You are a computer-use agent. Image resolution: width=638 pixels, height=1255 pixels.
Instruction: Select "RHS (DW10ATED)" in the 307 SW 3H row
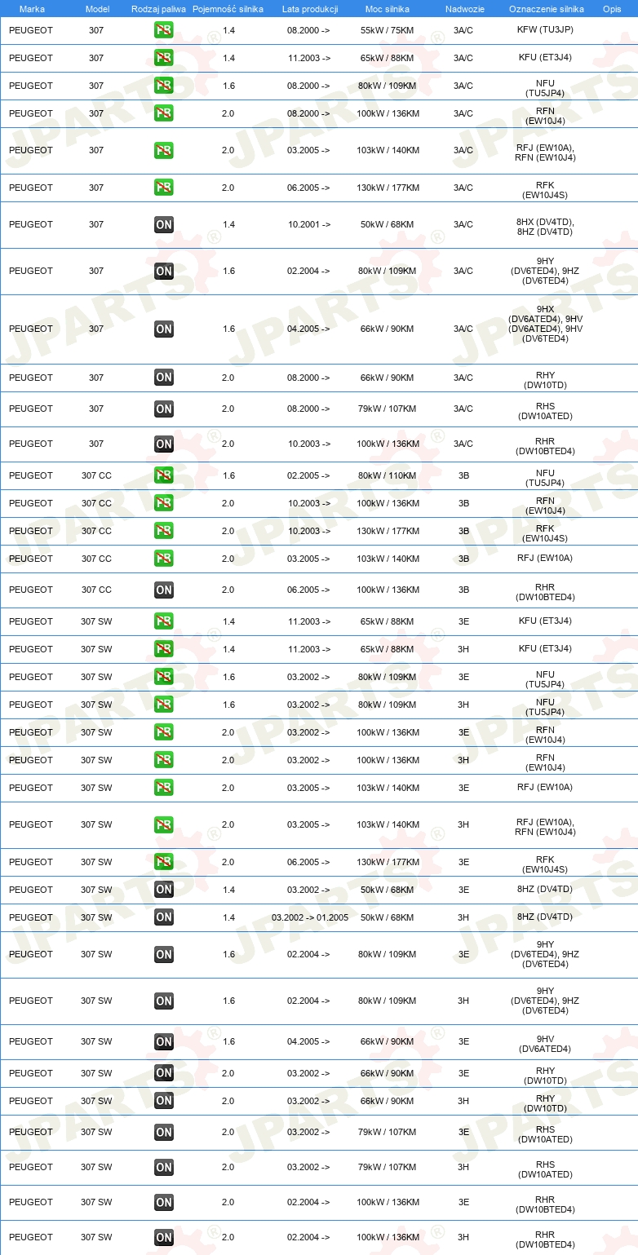pos(546,1169)
